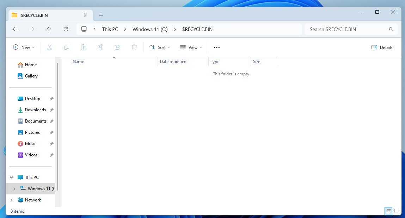Click the Rename icon in toolbar
Viewport: 405px width, 218px height.
[100, 47]
